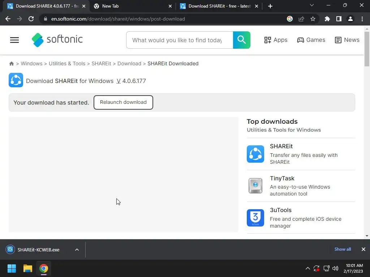This screenshot has width=370, height=277.
Task: Open the SHAREit title in Top downloads
Action: coord(281,146)
